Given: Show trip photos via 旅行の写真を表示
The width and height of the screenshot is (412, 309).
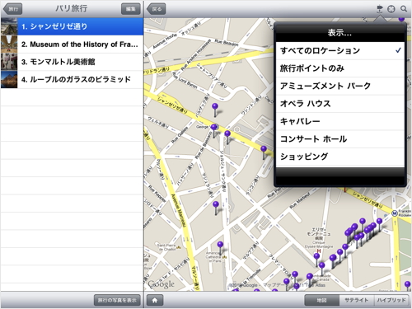Looking at the screenshot, I should [117, 300].
